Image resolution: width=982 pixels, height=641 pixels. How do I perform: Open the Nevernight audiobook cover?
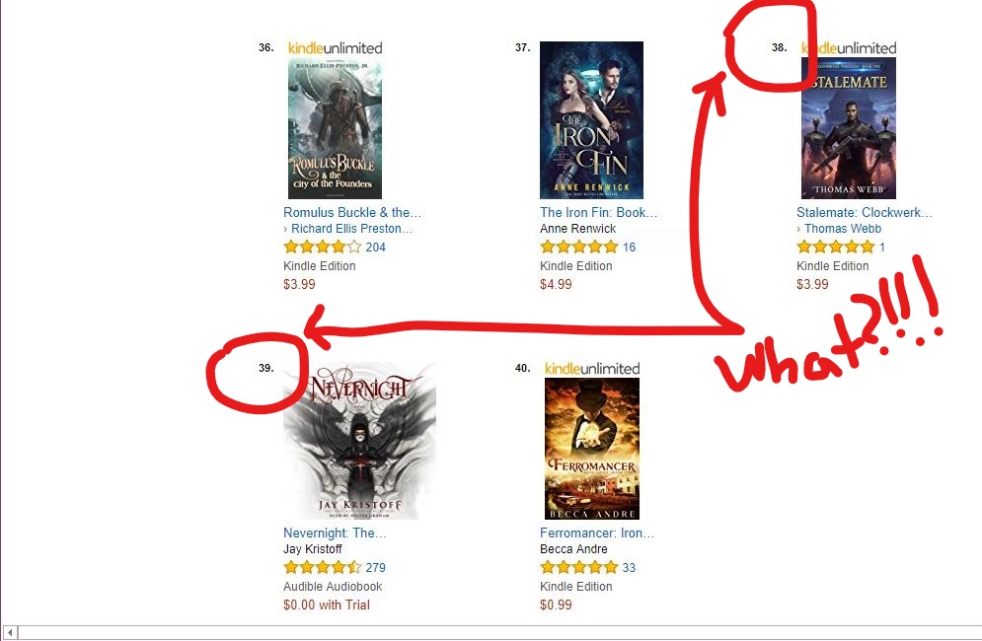point(360,441)
